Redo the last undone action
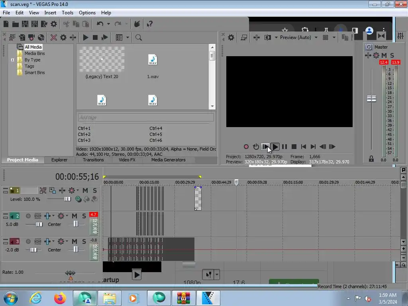This screenshot has width=408, height=306. point(118,24)
